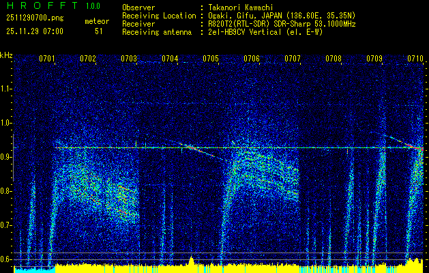Click the 0703 time marker
The image size is (429, 273).
pos(129,59)
